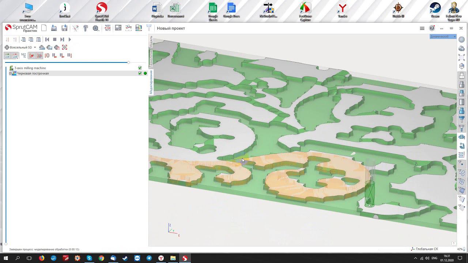
Task: Click the tape measure icon
Action: click(96, 28)
